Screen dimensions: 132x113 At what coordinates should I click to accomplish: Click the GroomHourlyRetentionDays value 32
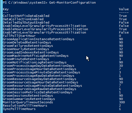[x=121, y=49]
